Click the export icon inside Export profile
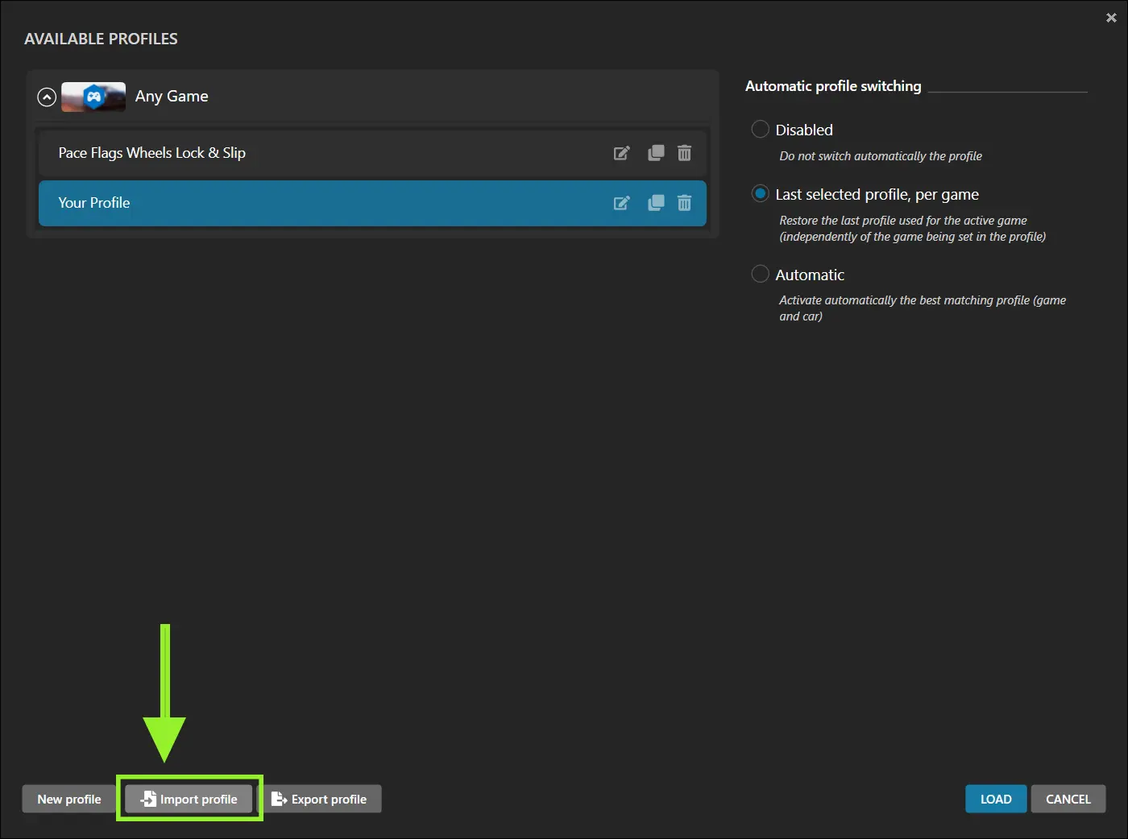 [x=279, y=799]
